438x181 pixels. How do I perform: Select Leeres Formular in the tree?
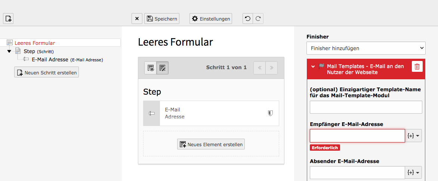[35, 43]
